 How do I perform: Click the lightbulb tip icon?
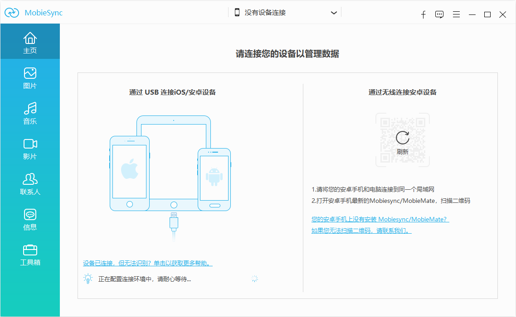[89, 279]
